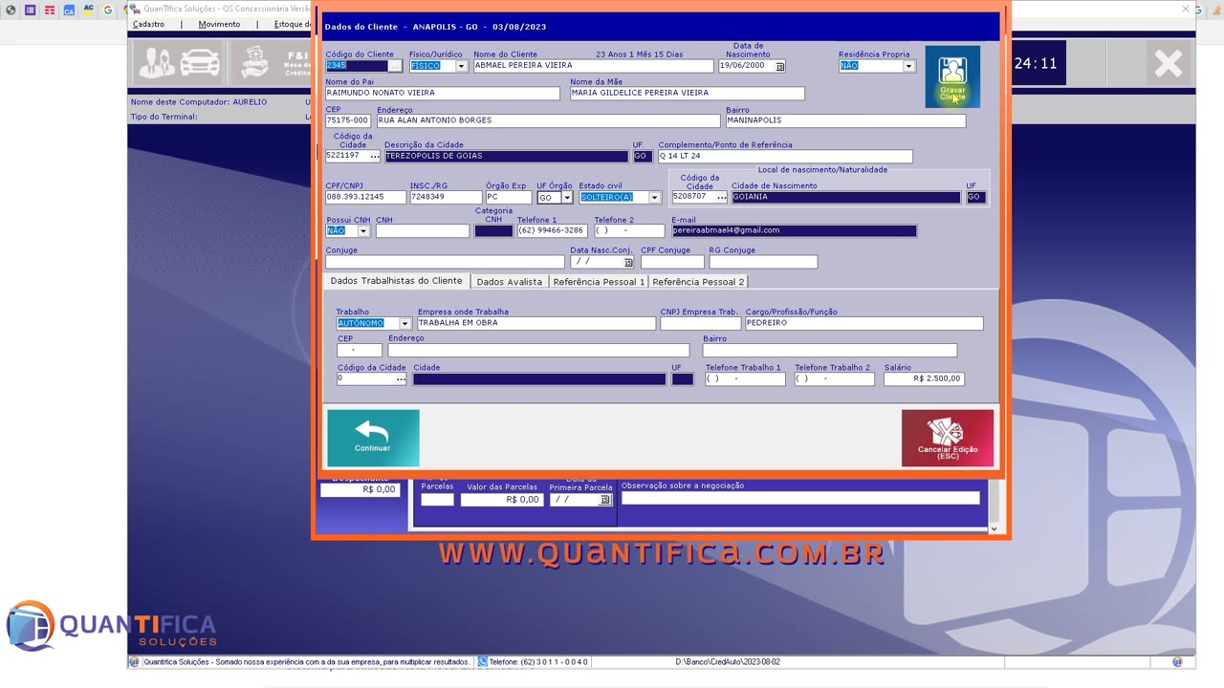Image resolution: width=1224 pixels, height=688 pixels.
Task: Click the INSC./RG field
Action: (x=446, y=198)
